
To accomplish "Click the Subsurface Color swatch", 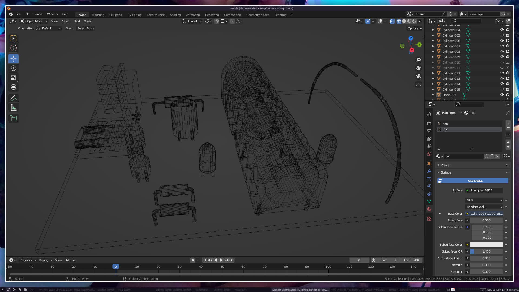I will click(486, 245).
